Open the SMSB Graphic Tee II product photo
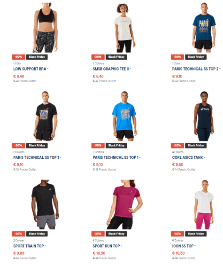Image resolution: width=223 pixels, height=266 pixels. pyautogui.click(x=124, y=27)
